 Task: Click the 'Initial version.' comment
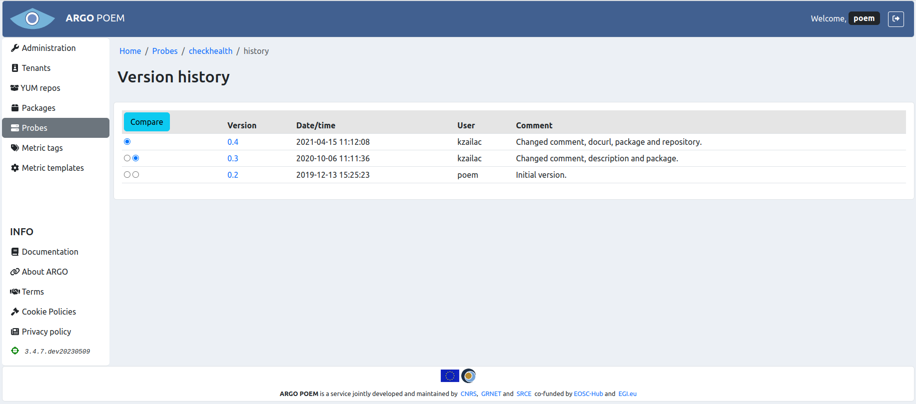[541, 175]
